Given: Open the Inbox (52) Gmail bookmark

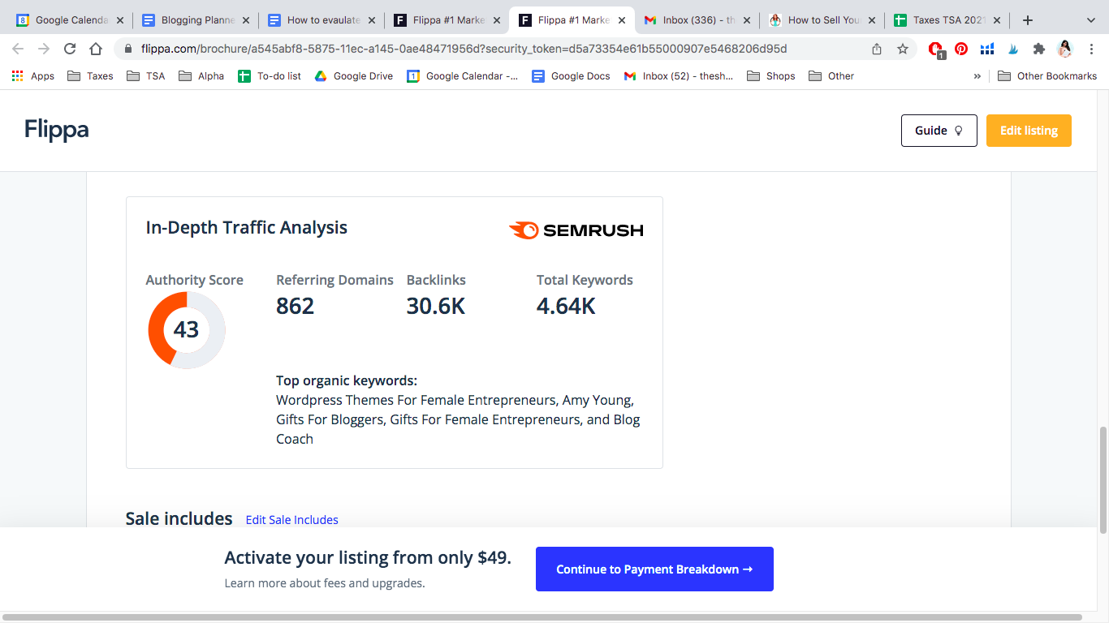Looking at the screenshot, I should pos(679,76).
